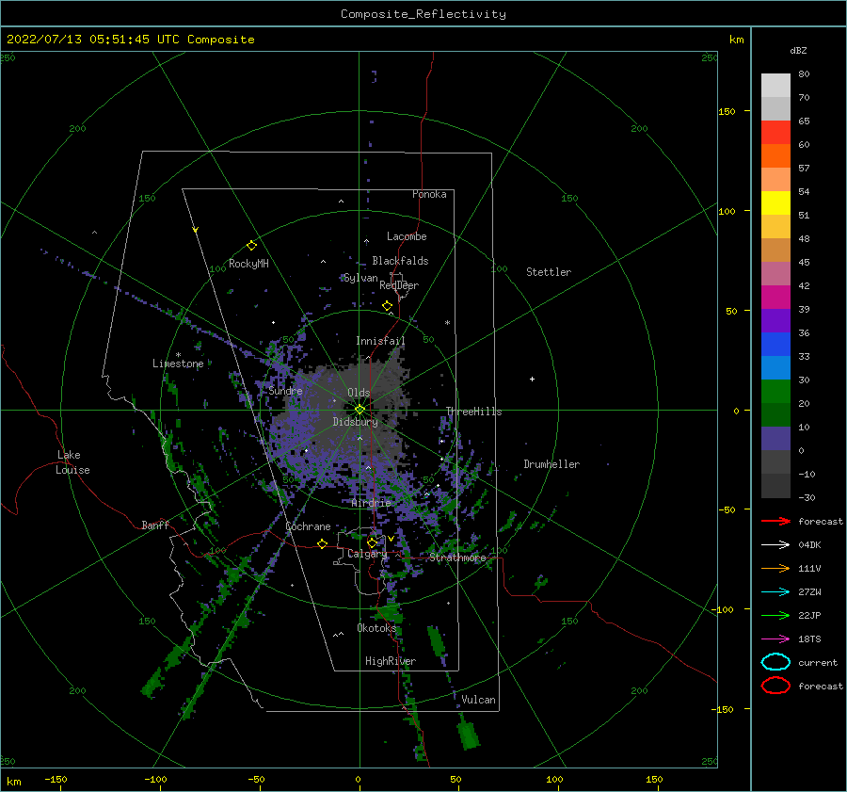Screen dimensions: 847x792
Task: Click the Vulcan city label
Action: tap(478, 700)
